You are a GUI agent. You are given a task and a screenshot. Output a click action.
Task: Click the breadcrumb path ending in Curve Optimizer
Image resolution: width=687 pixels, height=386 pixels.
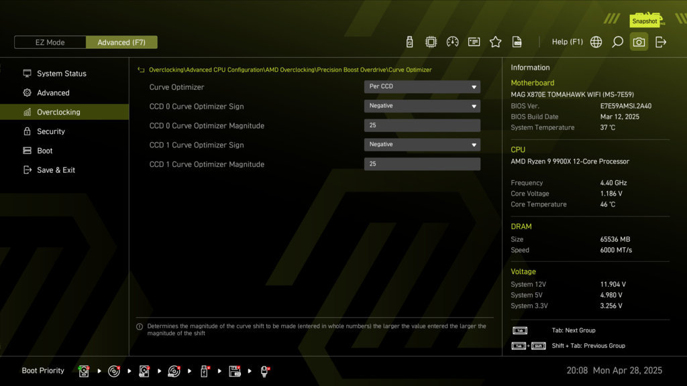tap(290, 70)
